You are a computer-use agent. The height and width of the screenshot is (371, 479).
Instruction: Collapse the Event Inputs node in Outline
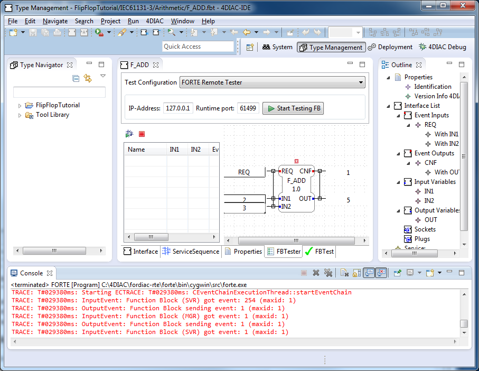coord(398,116)
